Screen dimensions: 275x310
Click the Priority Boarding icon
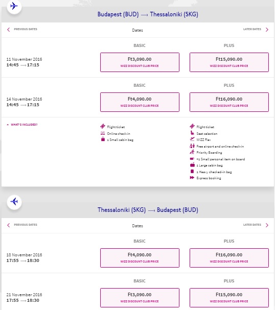point(192,152)
